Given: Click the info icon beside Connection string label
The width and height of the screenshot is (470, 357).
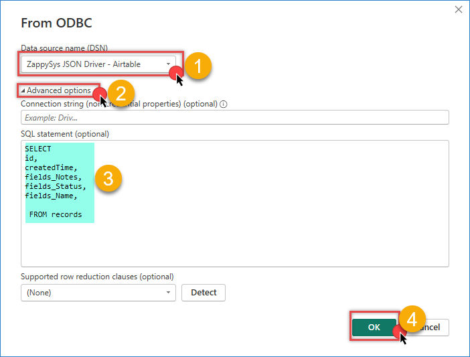Looking at the screenshot, I should 224,104.
